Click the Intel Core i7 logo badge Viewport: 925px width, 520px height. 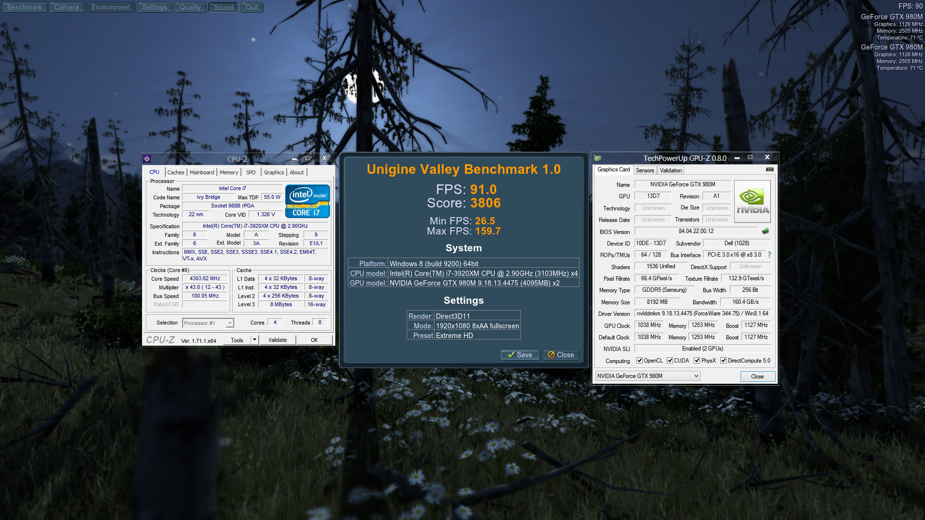pos(307,202)
